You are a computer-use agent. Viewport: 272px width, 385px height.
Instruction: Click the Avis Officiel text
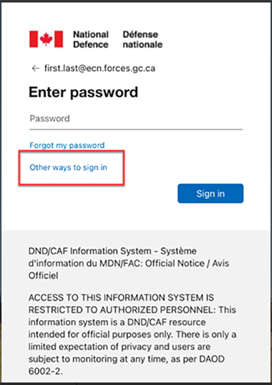point(128,269)
